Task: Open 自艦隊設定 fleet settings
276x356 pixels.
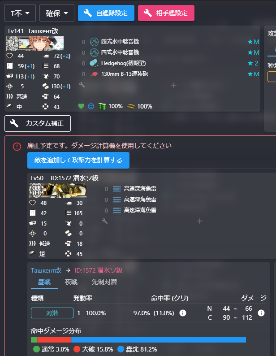Action: (106, 13)
